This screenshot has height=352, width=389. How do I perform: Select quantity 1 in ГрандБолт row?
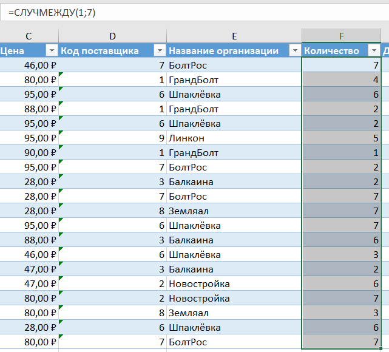(342, 153)
